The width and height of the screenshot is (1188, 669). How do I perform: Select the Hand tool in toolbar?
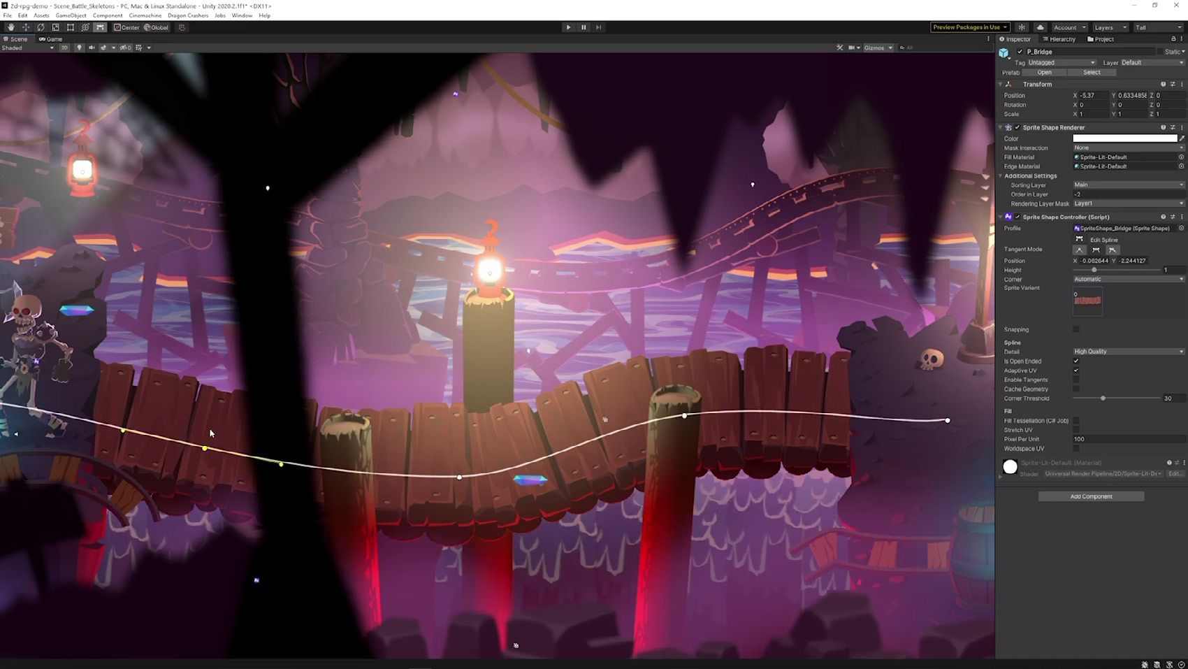click(x=11, y=27)
